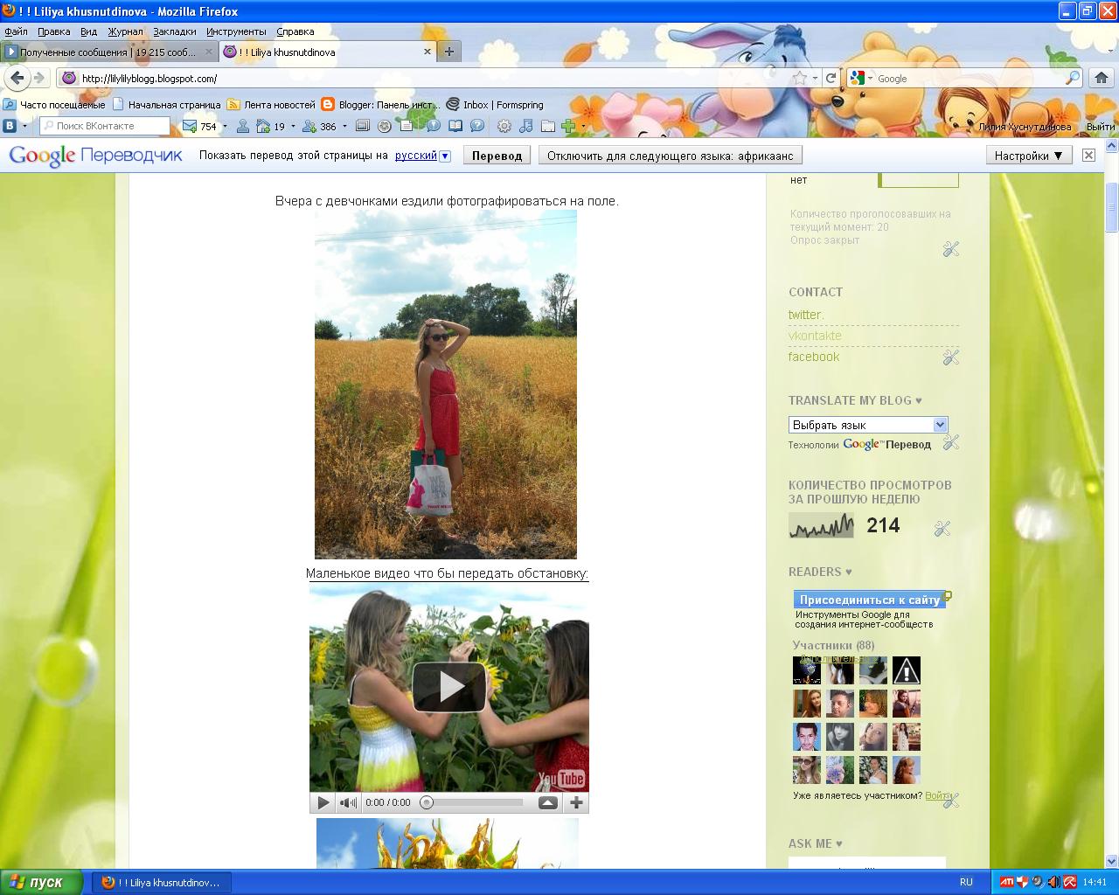
Task: Open the Лента новостей bookmark
Action: tap(271, 104)
